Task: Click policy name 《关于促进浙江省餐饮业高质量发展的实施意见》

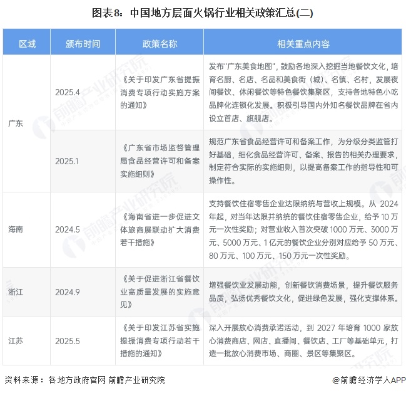Action: click(160, 292)
